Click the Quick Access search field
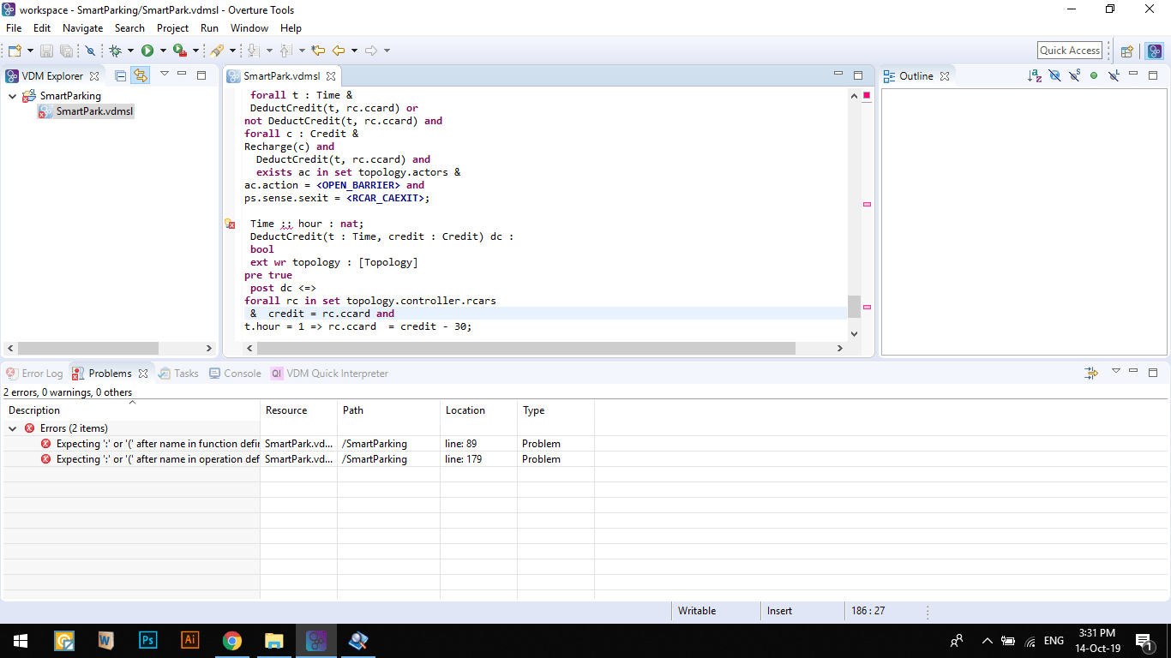The image size is (1171, 658). (1070, 51)
